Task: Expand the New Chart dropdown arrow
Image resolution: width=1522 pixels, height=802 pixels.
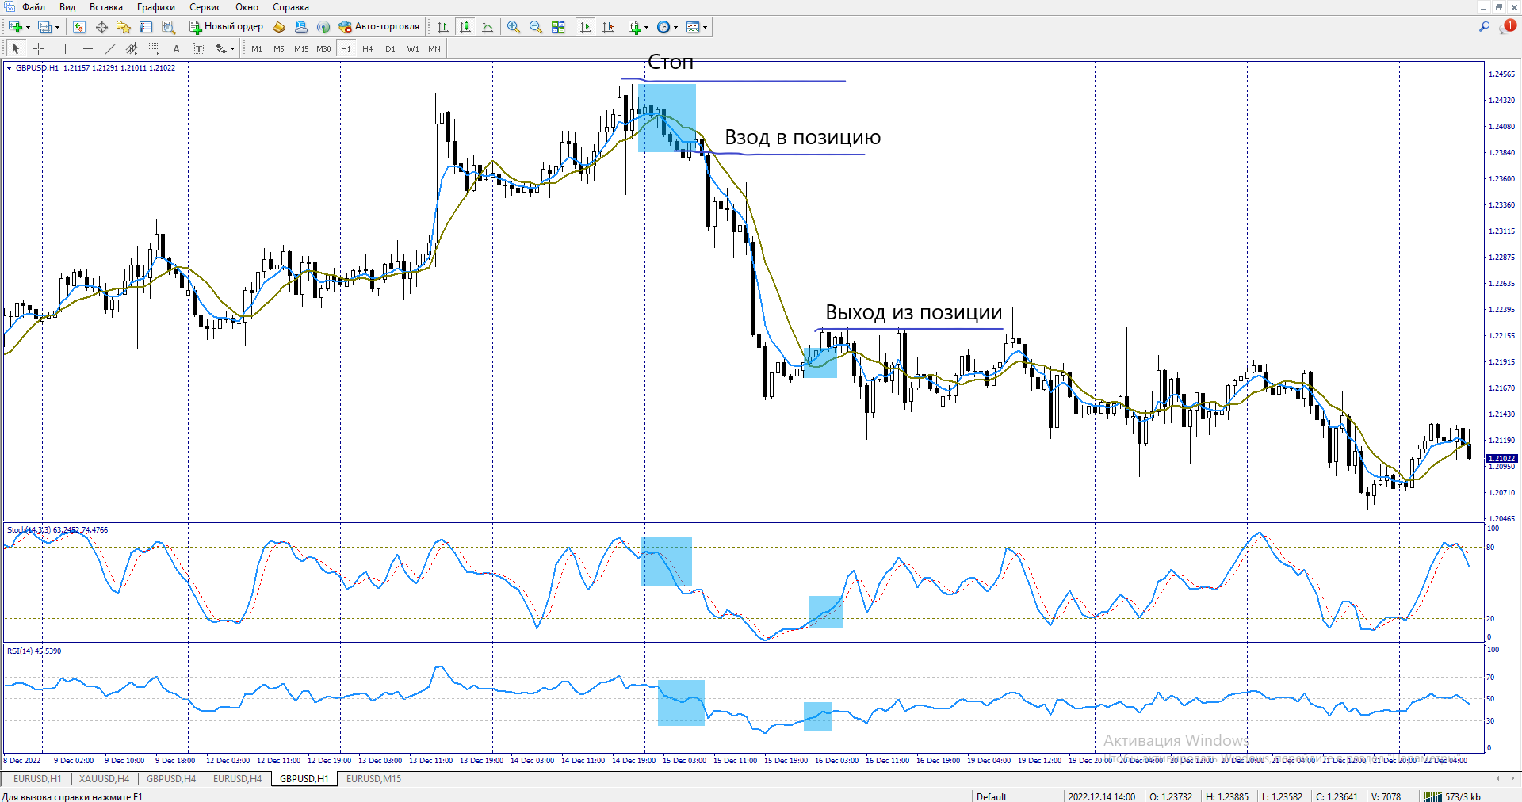Action: tap(29, 27)
